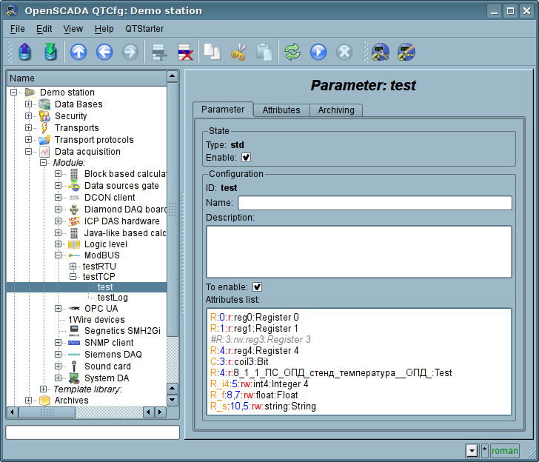Click the blue start update play icon
The width and height of the screenshot is (539, 462).
318,52
